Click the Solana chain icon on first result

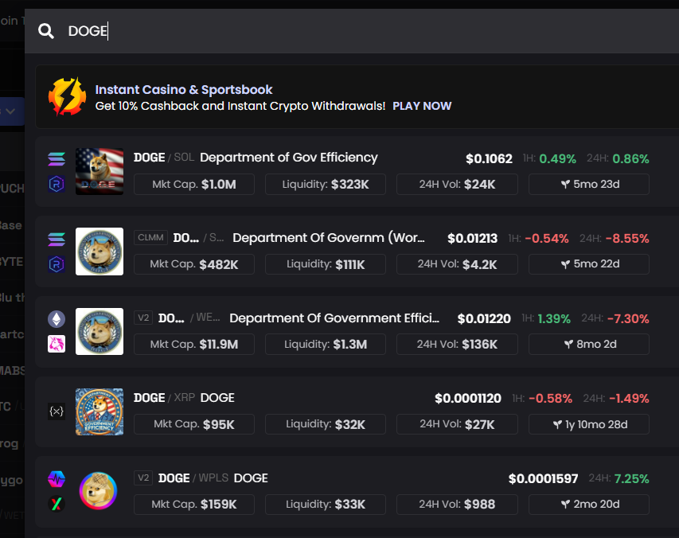click(57, 158)
